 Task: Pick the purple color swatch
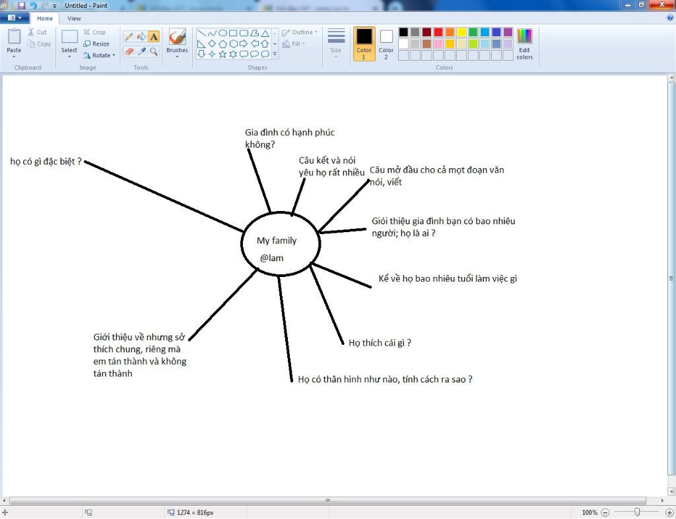(x=508, y=32)
